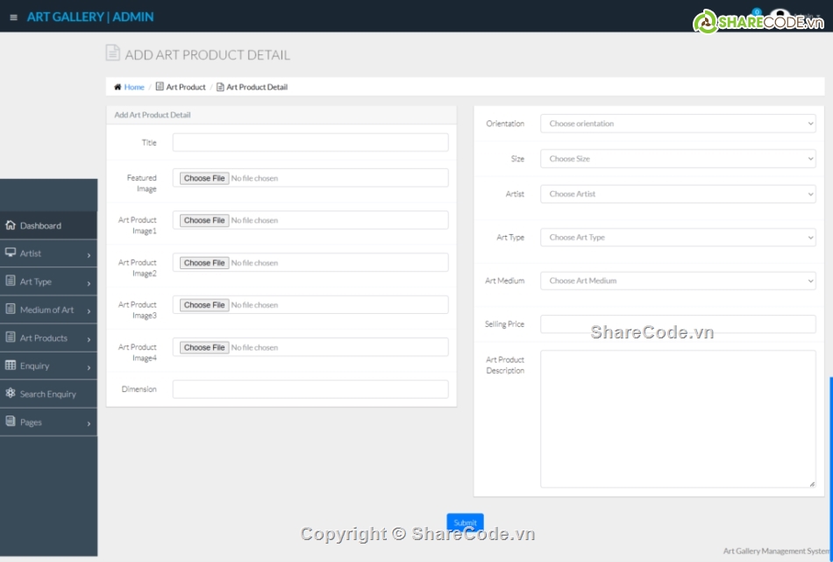
Task: Click the Art Product breadcrumb text
Action: point(186,87)
